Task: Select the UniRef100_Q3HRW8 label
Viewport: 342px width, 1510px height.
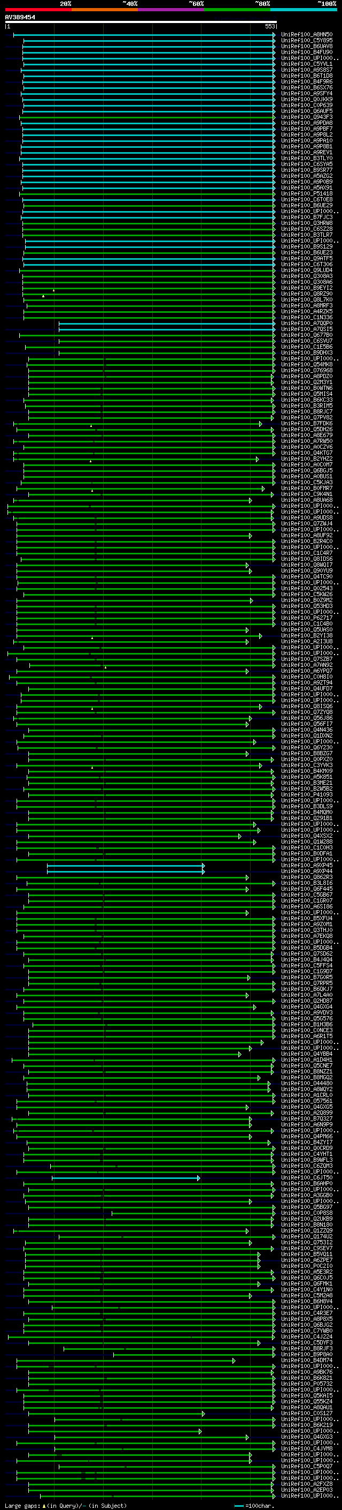Action: click(306, 223)
